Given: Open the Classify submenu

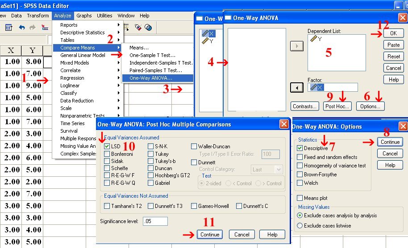Looking at the screenshot, I should (88, 93).
